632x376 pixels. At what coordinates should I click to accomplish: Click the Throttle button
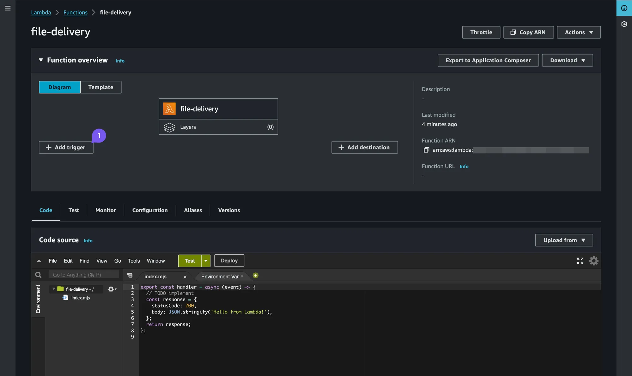(481, 32)
